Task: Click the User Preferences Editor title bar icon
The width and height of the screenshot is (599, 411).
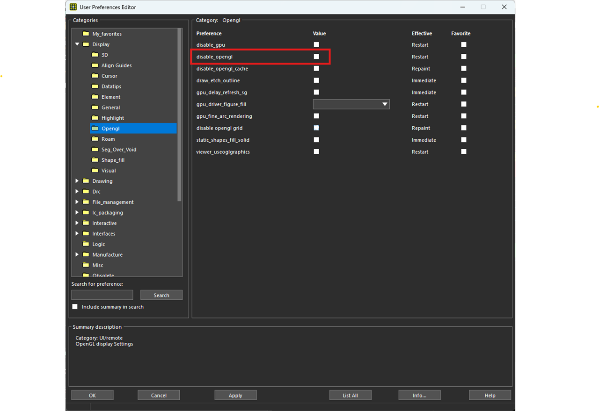Action: pyautogui.click(x=73, y=7)
